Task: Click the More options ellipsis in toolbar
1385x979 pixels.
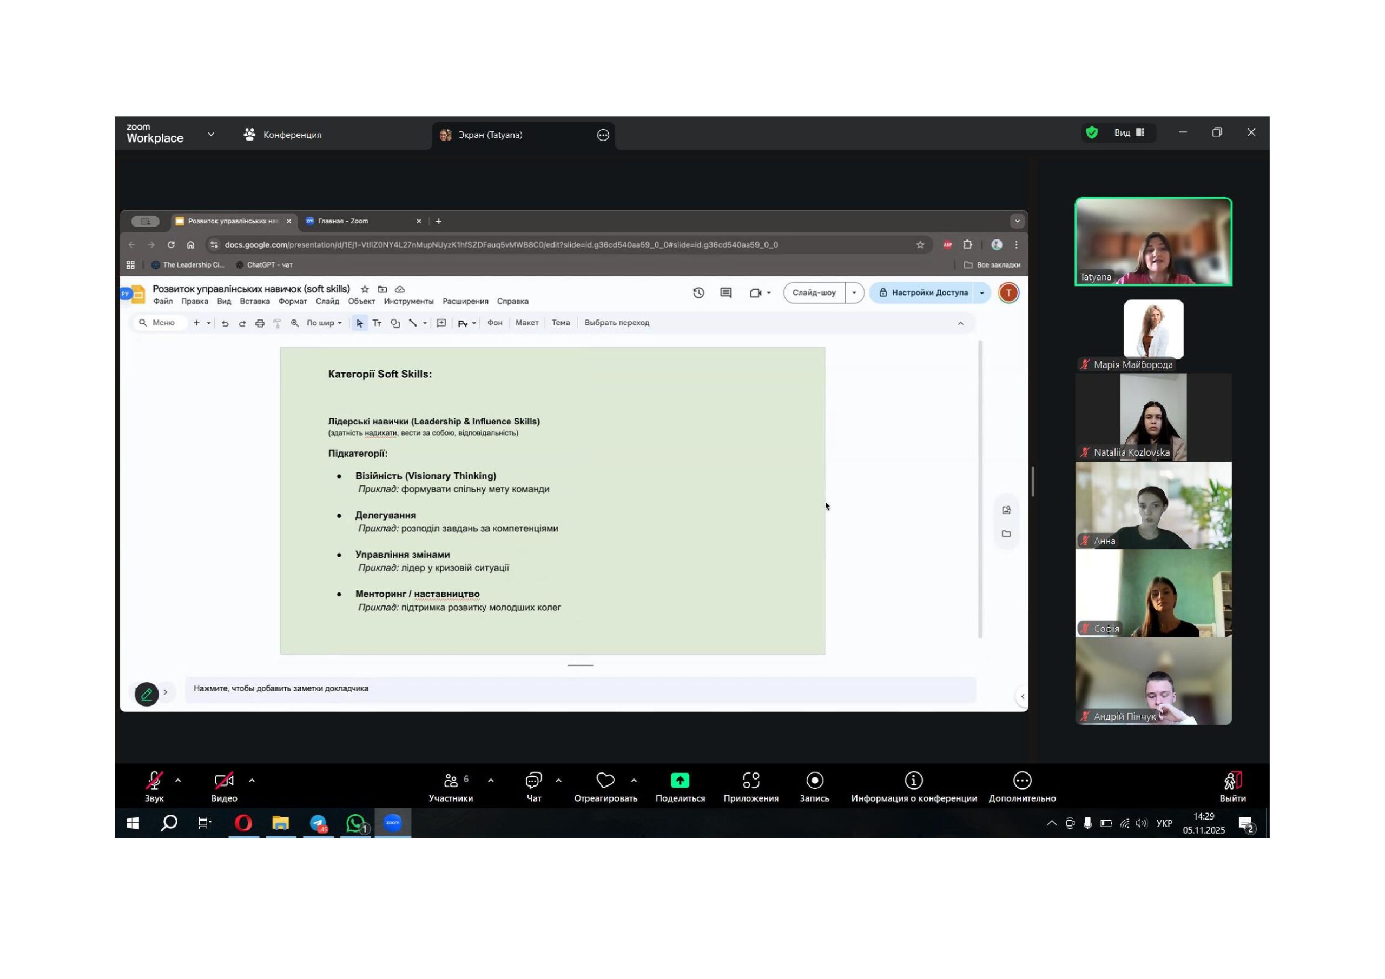Action: (1022, 781)
